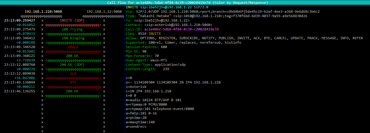Select the INVITE (SDP) message in call flow
370x133 pixels.
click(x=72, y=21)
